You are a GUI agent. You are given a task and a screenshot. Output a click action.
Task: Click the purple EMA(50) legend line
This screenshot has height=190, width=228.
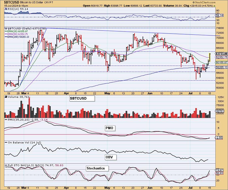[x=6, y=34]
